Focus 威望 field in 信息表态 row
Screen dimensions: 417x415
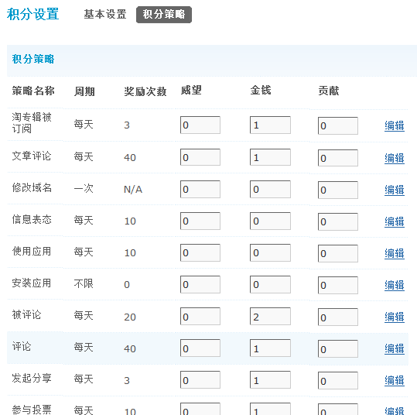click(x=200, y=221)
